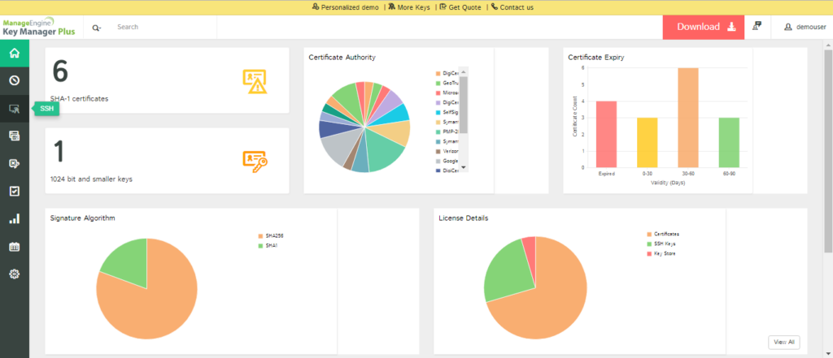Click the License Details title
Image resolution: width=833 pixels, height=358 pixels.
463,218
